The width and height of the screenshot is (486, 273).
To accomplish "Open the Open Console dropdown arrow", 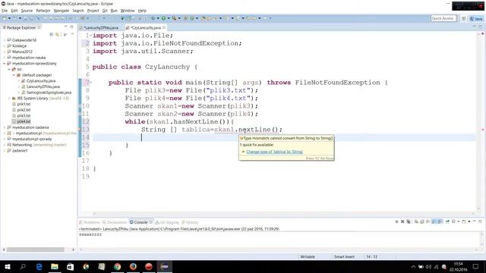I will coord(469,221).
